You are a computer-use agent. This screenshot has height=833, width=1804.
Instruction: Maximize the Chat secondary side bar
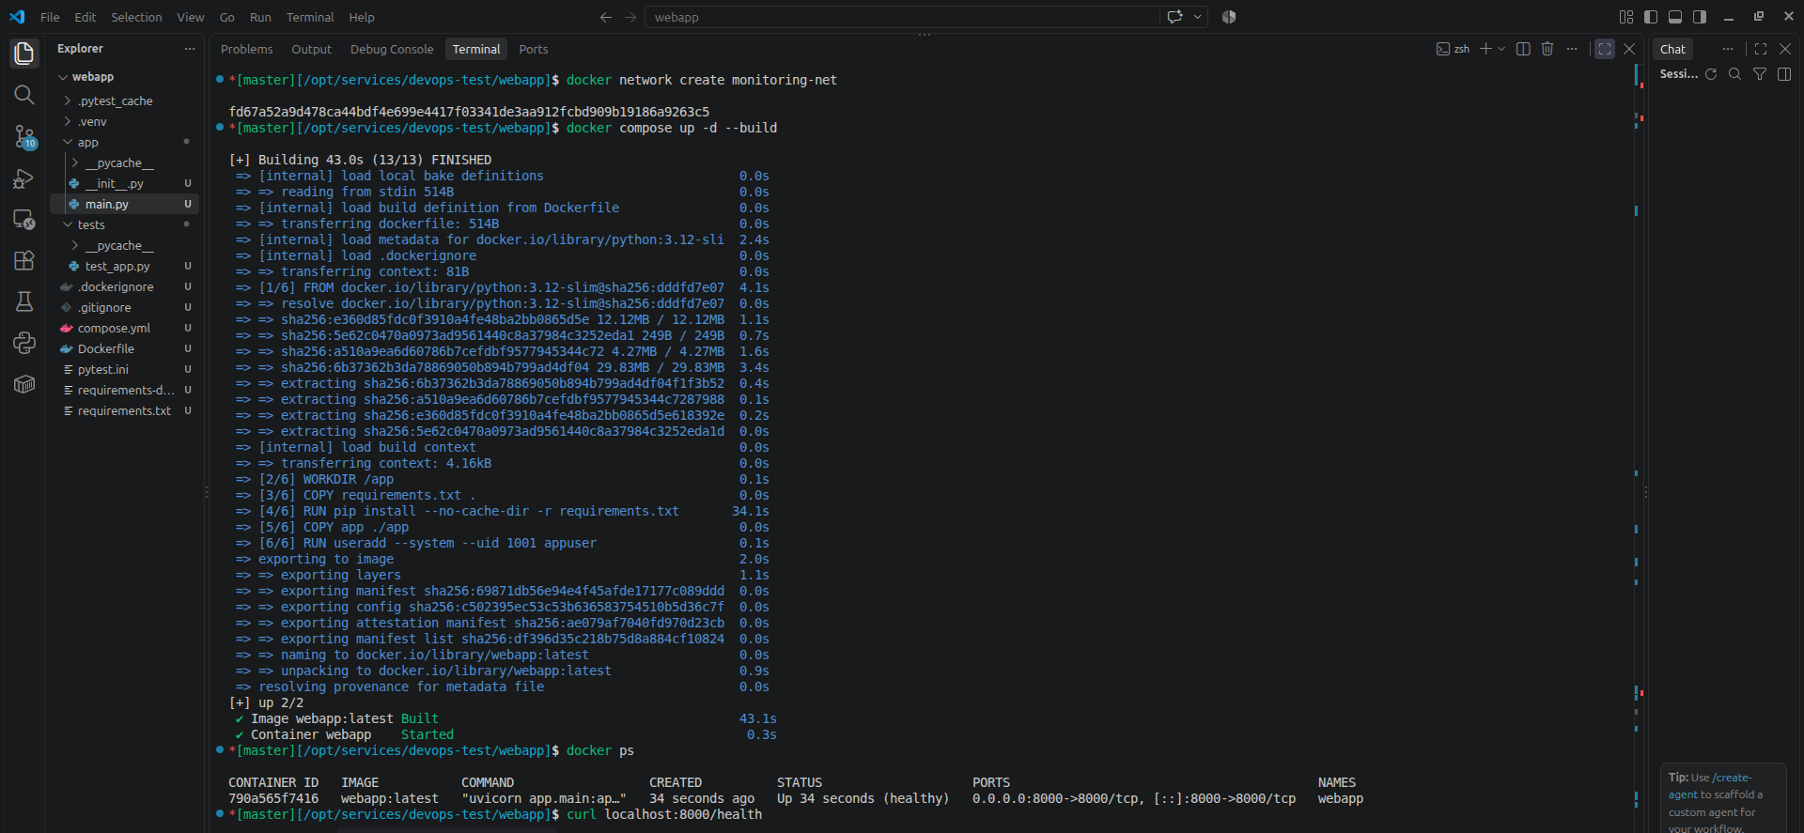pyautogui.click(x=1761, y=49)
